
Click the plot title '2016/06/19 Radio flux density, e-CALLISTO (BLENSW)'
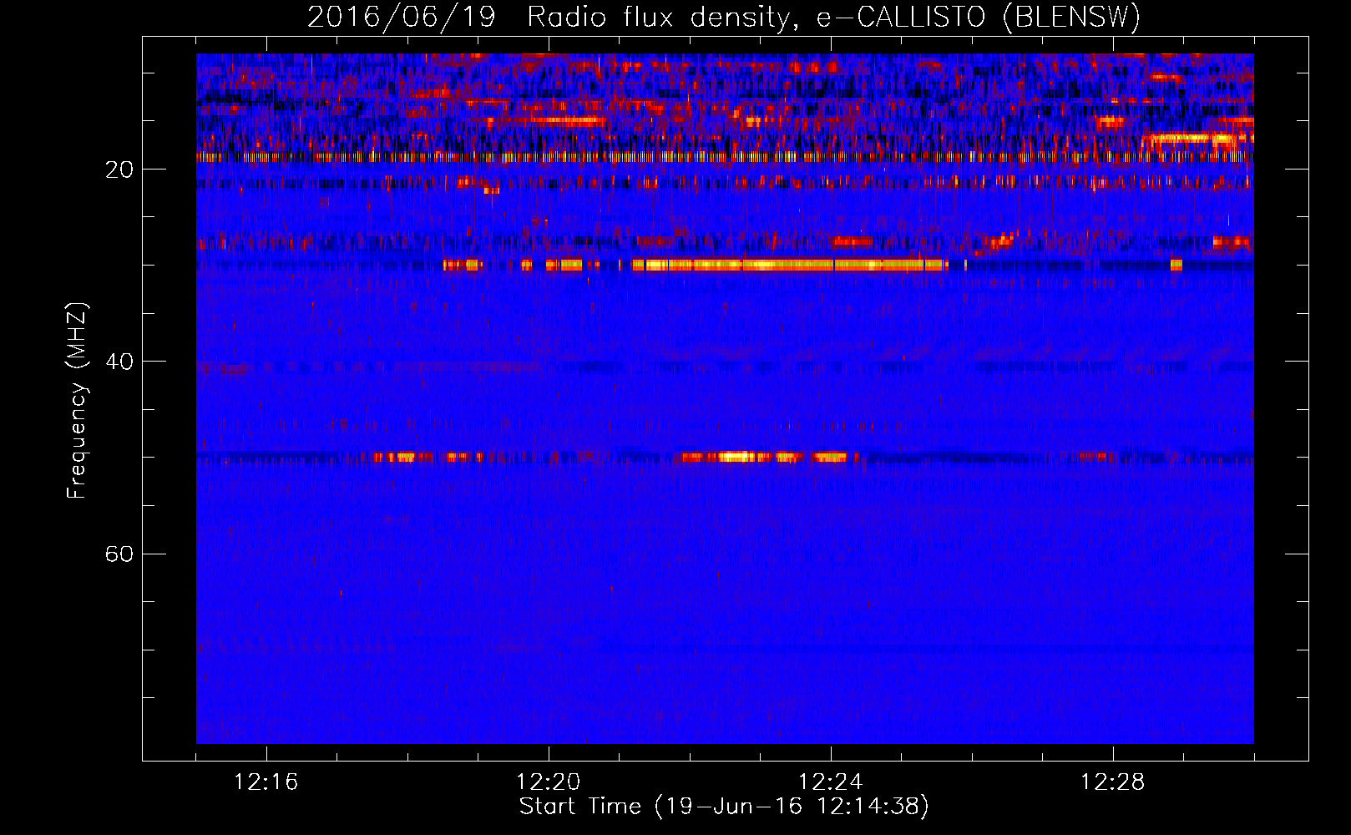point(724,17)
